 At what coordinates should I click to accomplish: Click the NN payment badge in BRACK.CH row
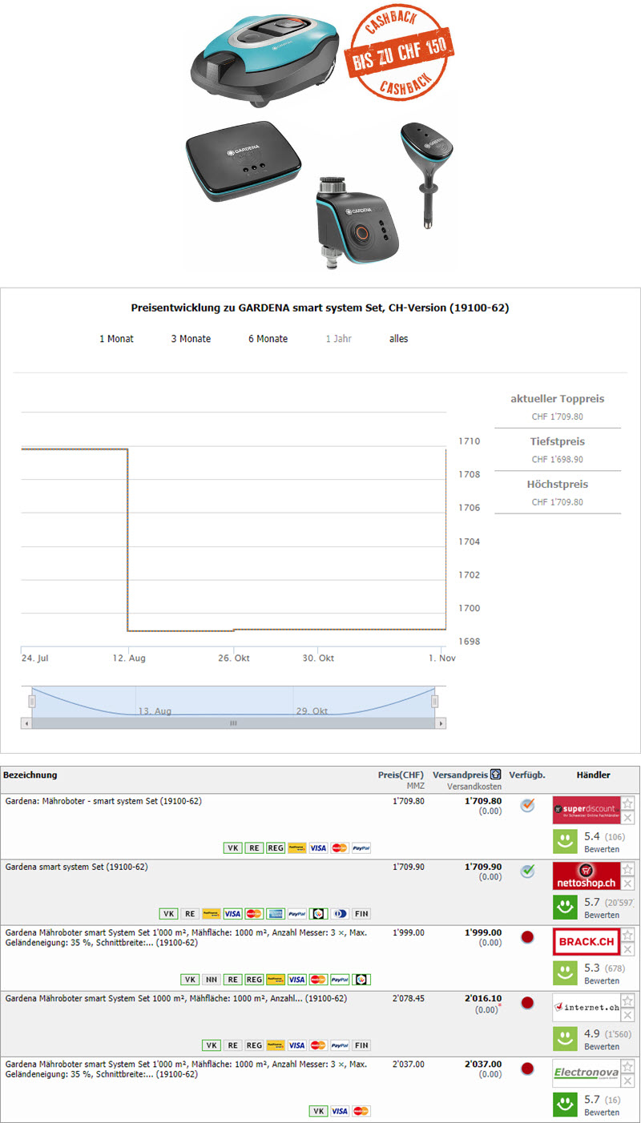tap(212, 979)
